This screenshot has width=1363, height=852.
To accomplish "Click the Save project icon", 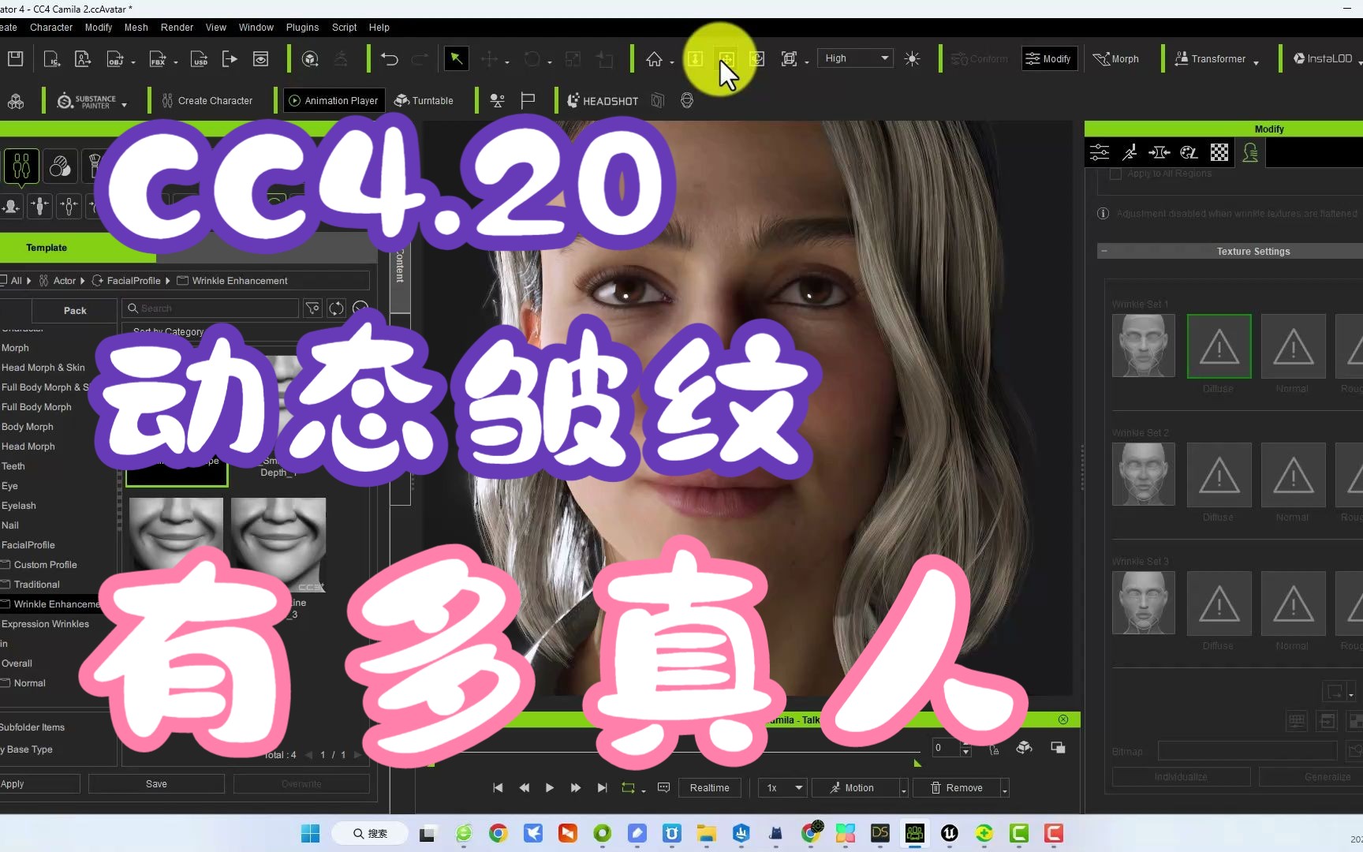I will pos(15,58).
